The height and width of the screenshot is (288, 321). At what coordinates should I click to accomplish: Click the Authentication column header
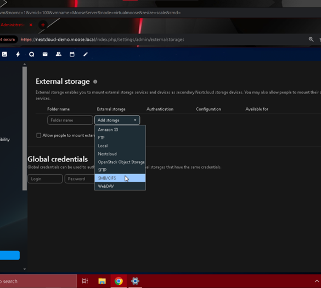point(160,109)
